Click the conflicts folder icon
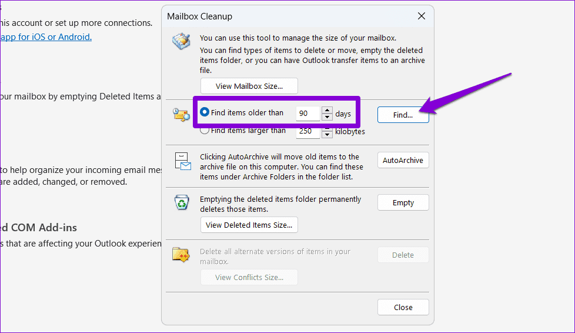 pos(180,255)
